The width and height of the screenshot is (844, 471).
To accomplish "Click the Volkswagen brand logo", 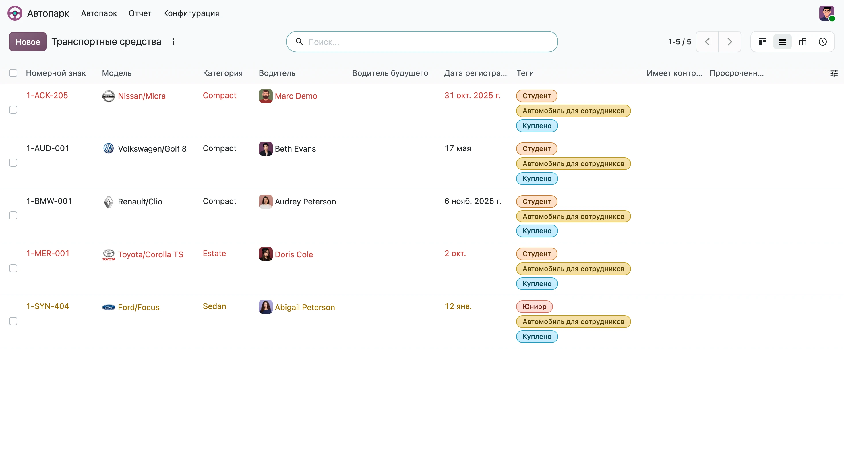I will 109,148.
